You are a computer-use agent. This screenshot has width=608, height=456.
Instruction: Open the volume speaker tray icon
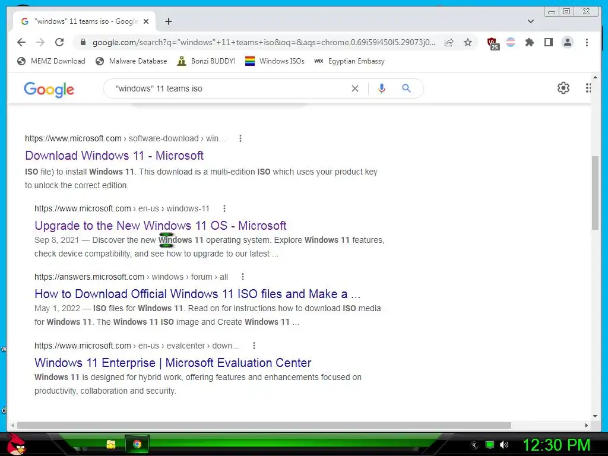click(504, 445)
